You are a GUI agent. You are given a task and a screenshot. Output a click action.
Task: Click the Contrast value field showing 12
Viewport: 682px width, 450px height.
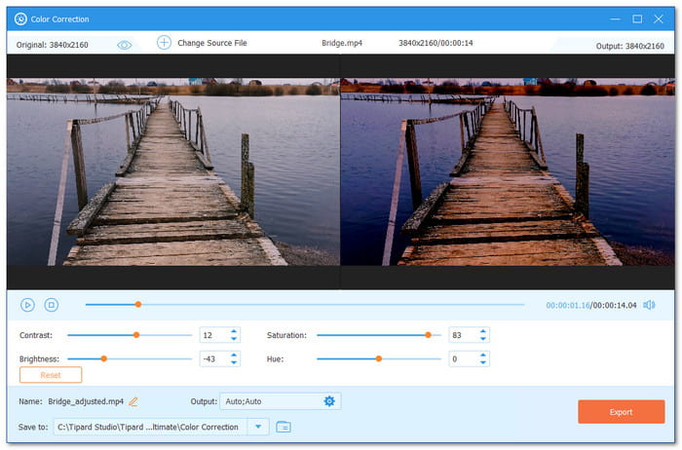click(213, 335)
